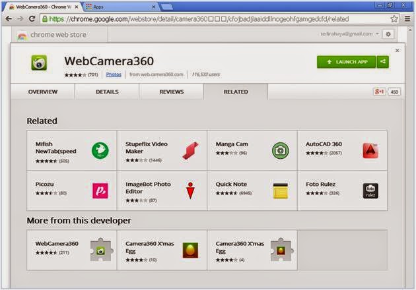
Task: Click the Quick Note title
Action: point(231,184)
